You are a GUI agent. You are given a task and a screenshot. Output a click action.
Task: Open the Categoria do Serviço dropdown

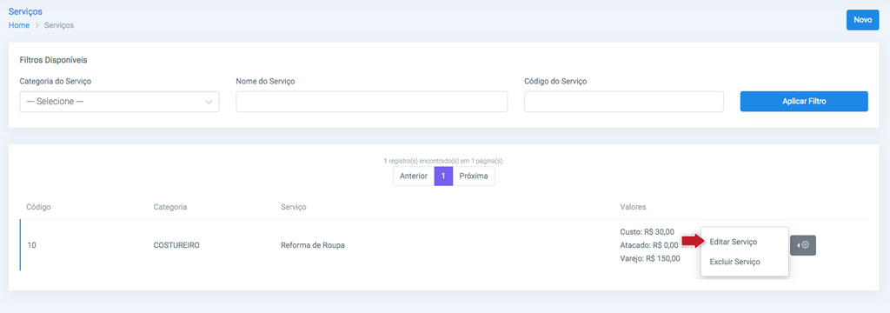click(119, 102)
